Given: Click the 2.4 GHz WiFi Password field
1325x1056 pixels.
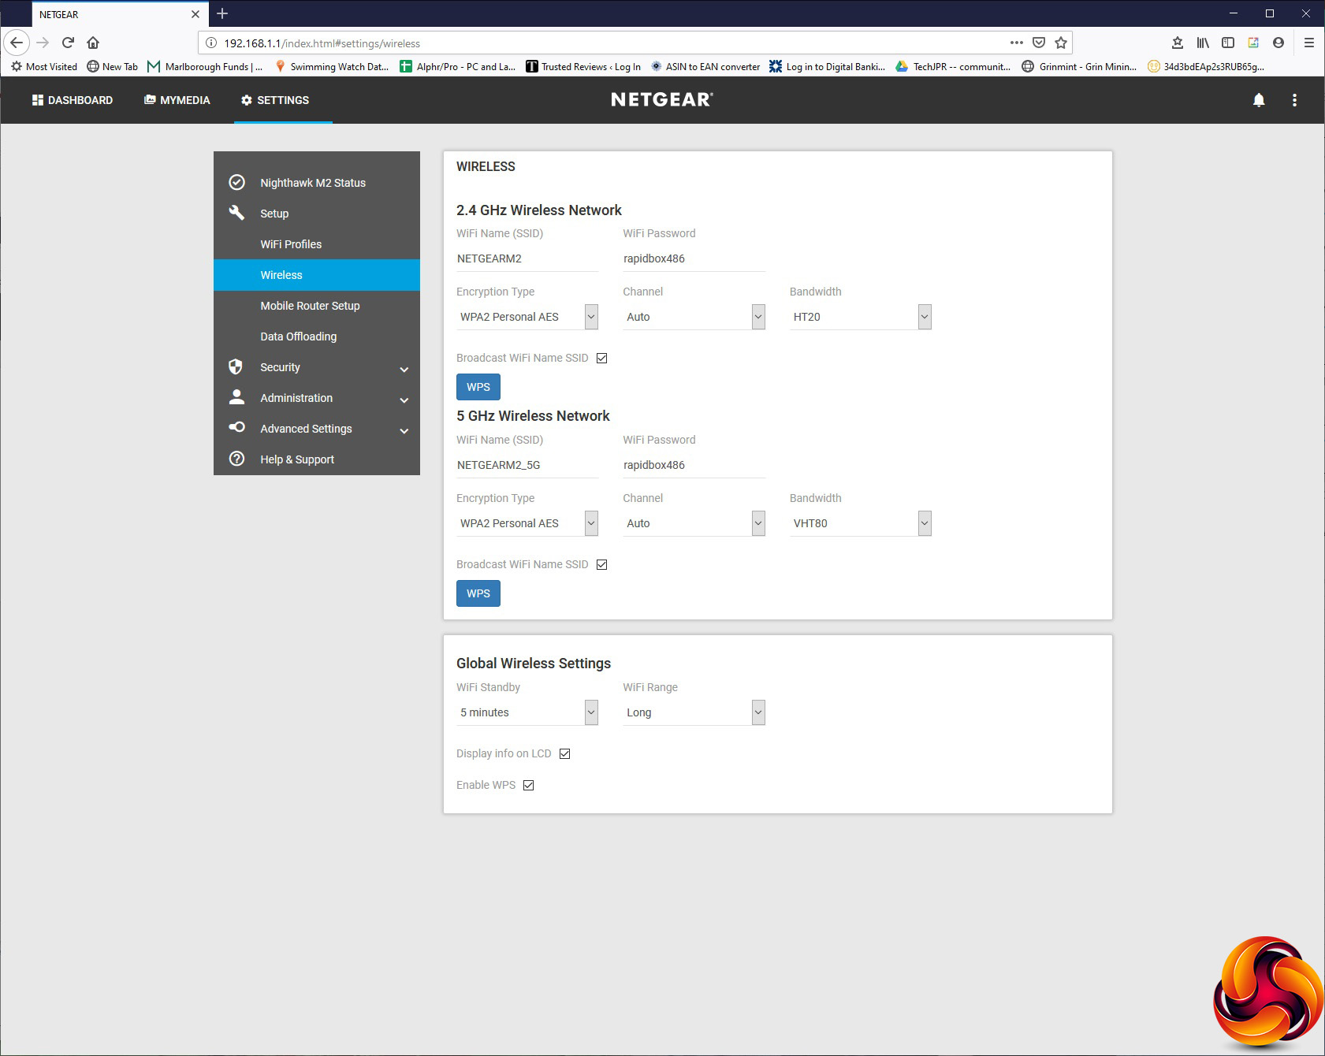Looking at the screenshot, I should [x=694, y=258].
